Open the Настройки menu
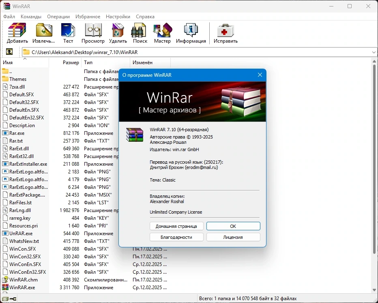The height and width of the screenshot is (303, 378). pos(118,17)
